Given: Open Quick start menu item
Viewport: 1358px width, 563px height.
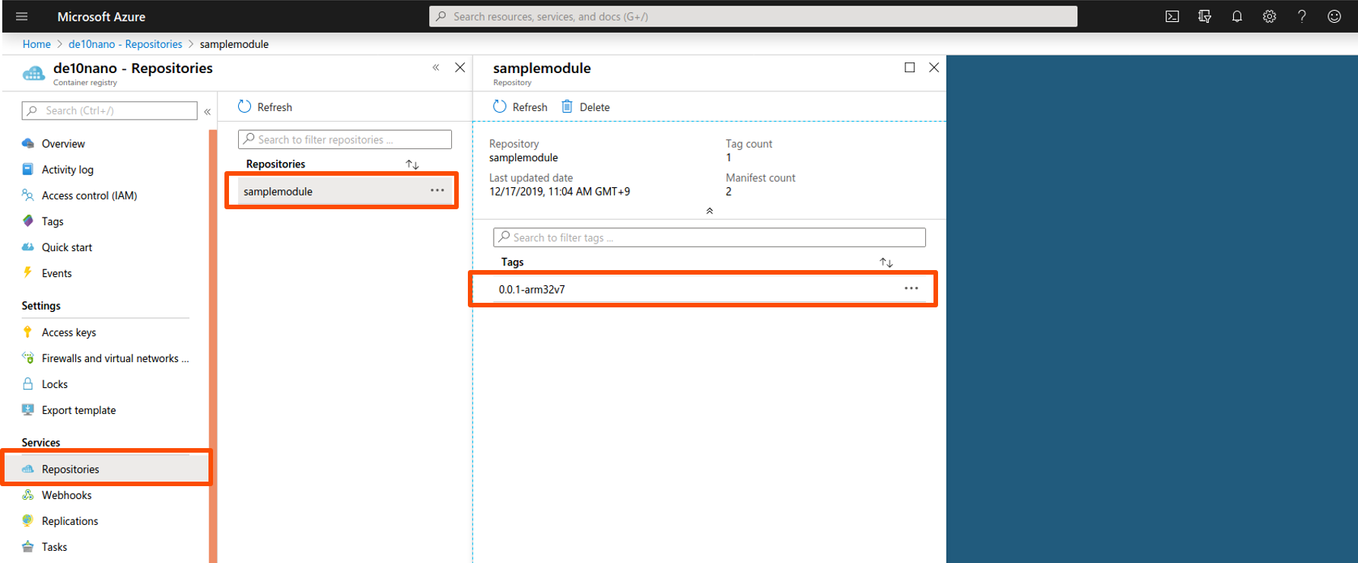Looking at the screenshot, I should [x=67, y=247].
